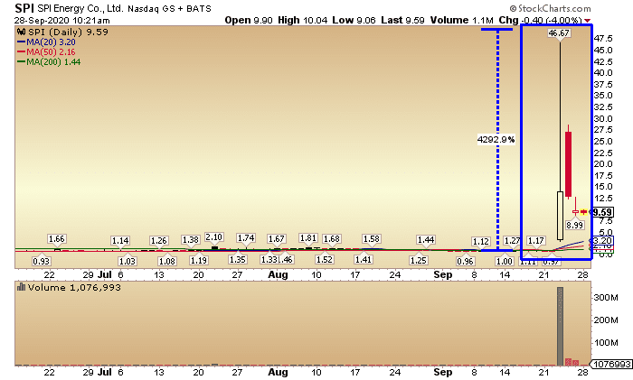Select the bold SPI ticker symbol in the header
Screen dimensions: 633x380
tap(24, 8)
